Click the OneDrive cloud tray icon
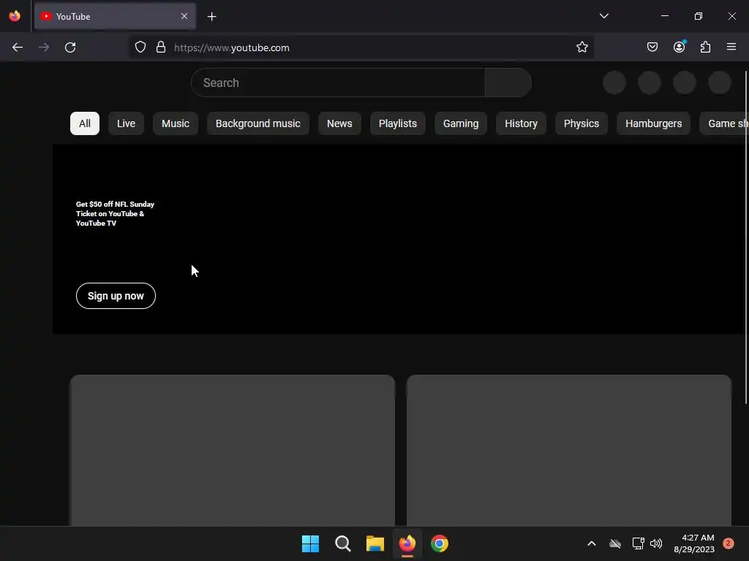Image resolution: width=749 pixels, height=561 pixels. (x=615, y=543)
